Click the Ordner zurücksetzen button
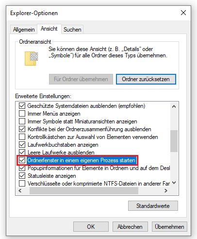This screenshot has height=239, width=197. click(146, 79)
